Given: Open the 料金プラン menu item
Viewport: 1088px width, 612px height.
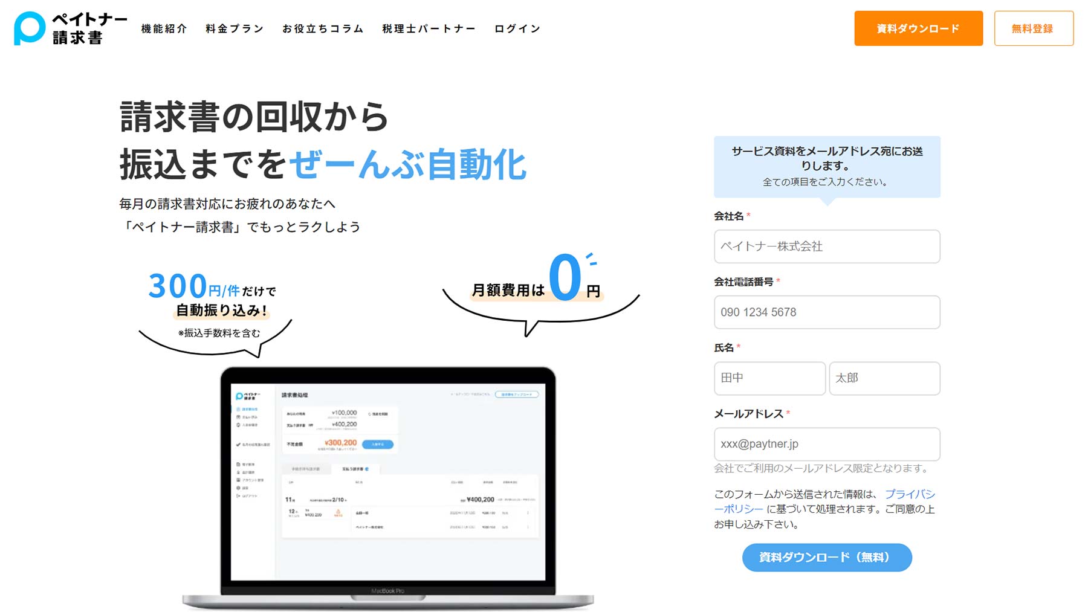Looking at the screenshot, I should click(x=235, y=28).
